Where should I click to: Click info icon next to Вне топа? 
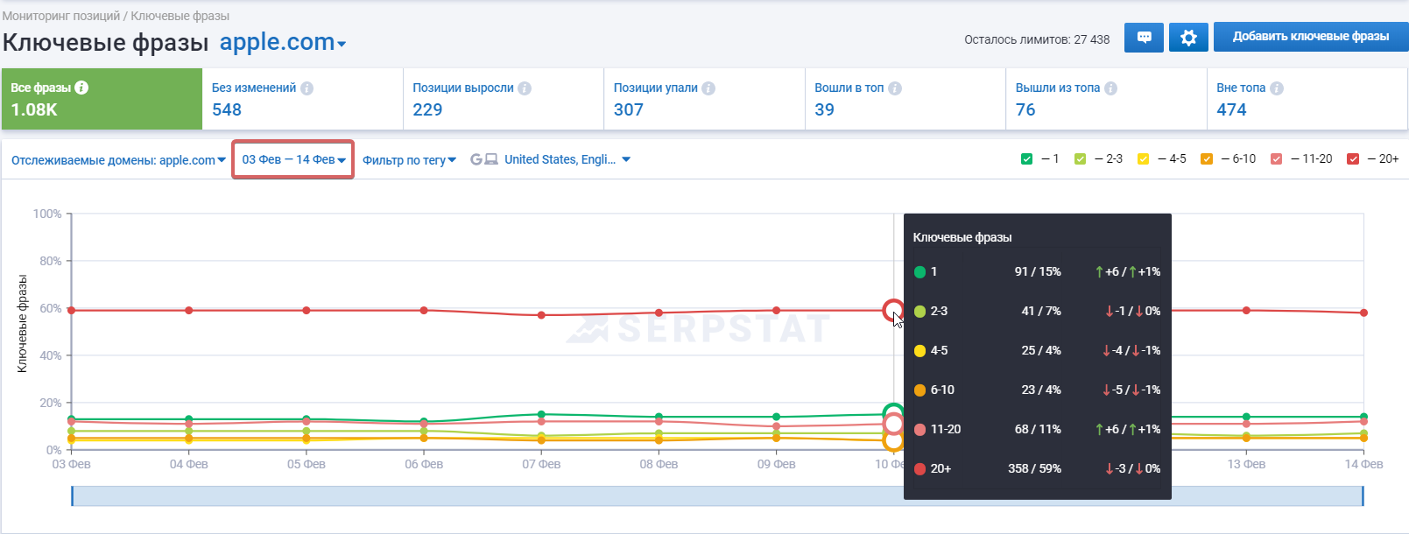tap(1277, 88)
